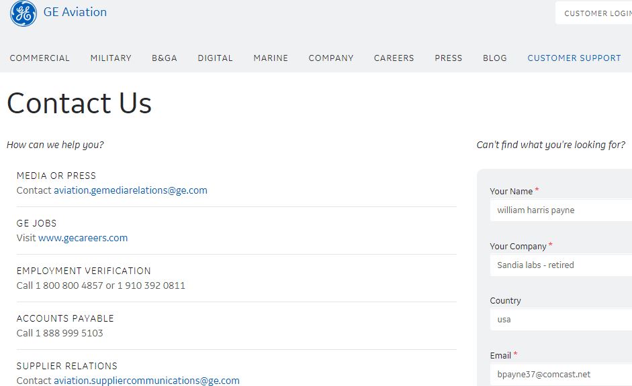The width and height of the screenshot is (632, 386).
Task: Click the 'Your Name' field label
Action: click(x=511, y=192)
